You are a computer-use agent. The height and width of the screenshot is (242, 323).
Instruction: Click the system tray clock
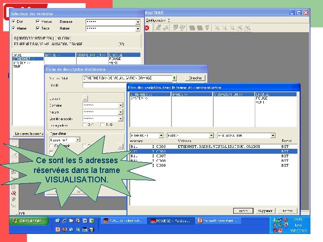[298, 220]
